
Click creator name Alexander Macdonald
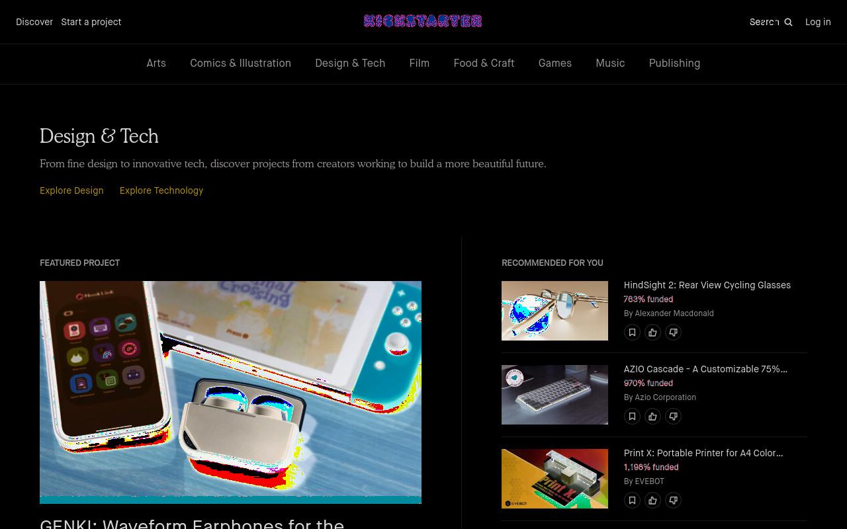coord(674,313)
